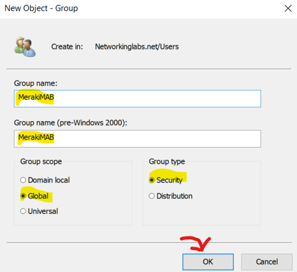Click the separator line under Create in
297x272 pixels.
pos(149,69)
